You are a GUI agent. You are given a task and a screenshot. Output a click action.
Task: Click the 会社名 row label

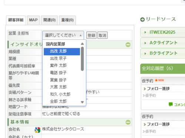pos(14,129)
